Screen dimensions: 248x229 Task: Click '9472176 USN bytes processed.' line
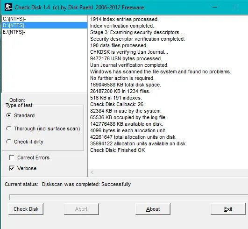pyautogui.click(x=126, y=58)
